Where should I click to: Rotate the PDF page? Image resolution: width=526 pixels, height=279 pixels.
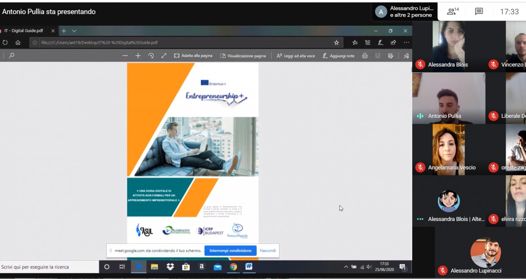coord(151,56)
